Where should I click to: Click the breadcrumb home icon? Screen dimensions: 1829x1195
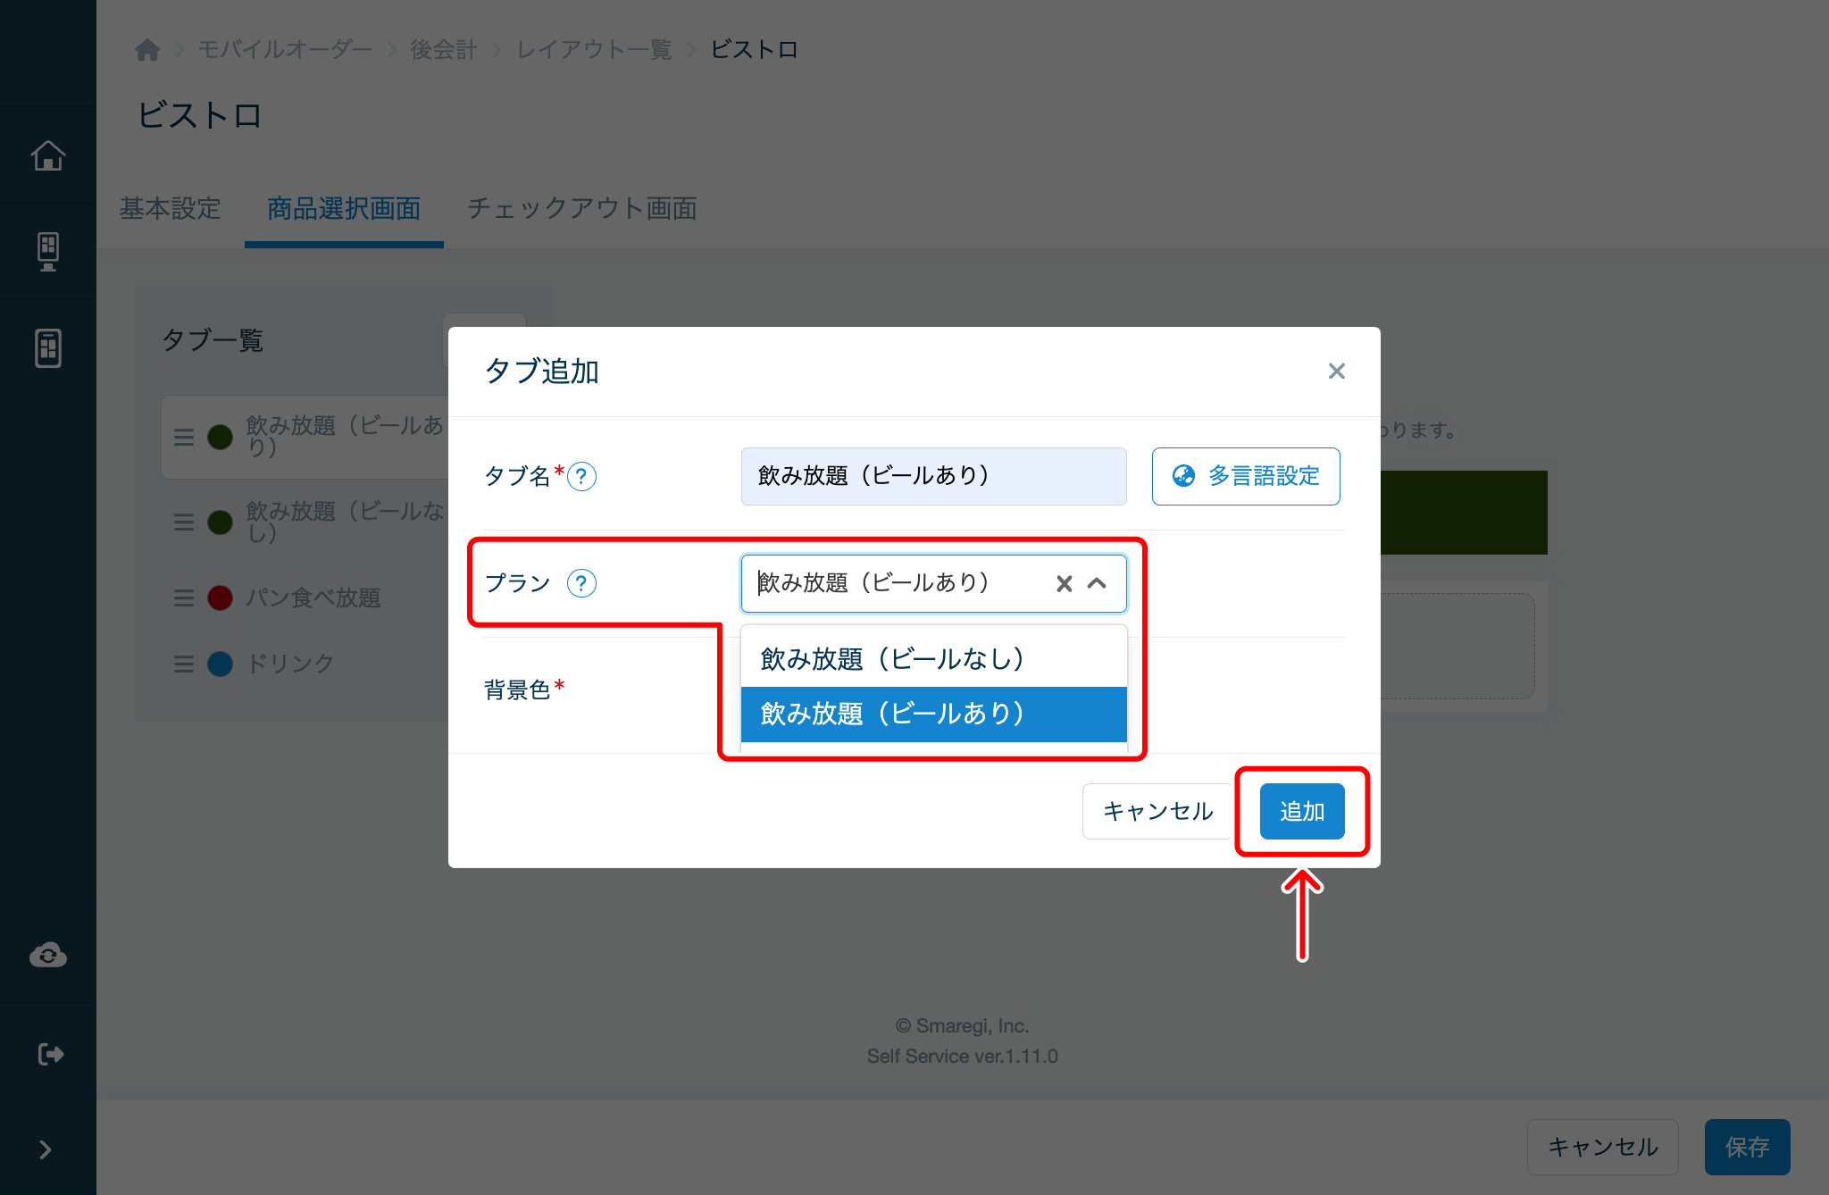[147, 50]
